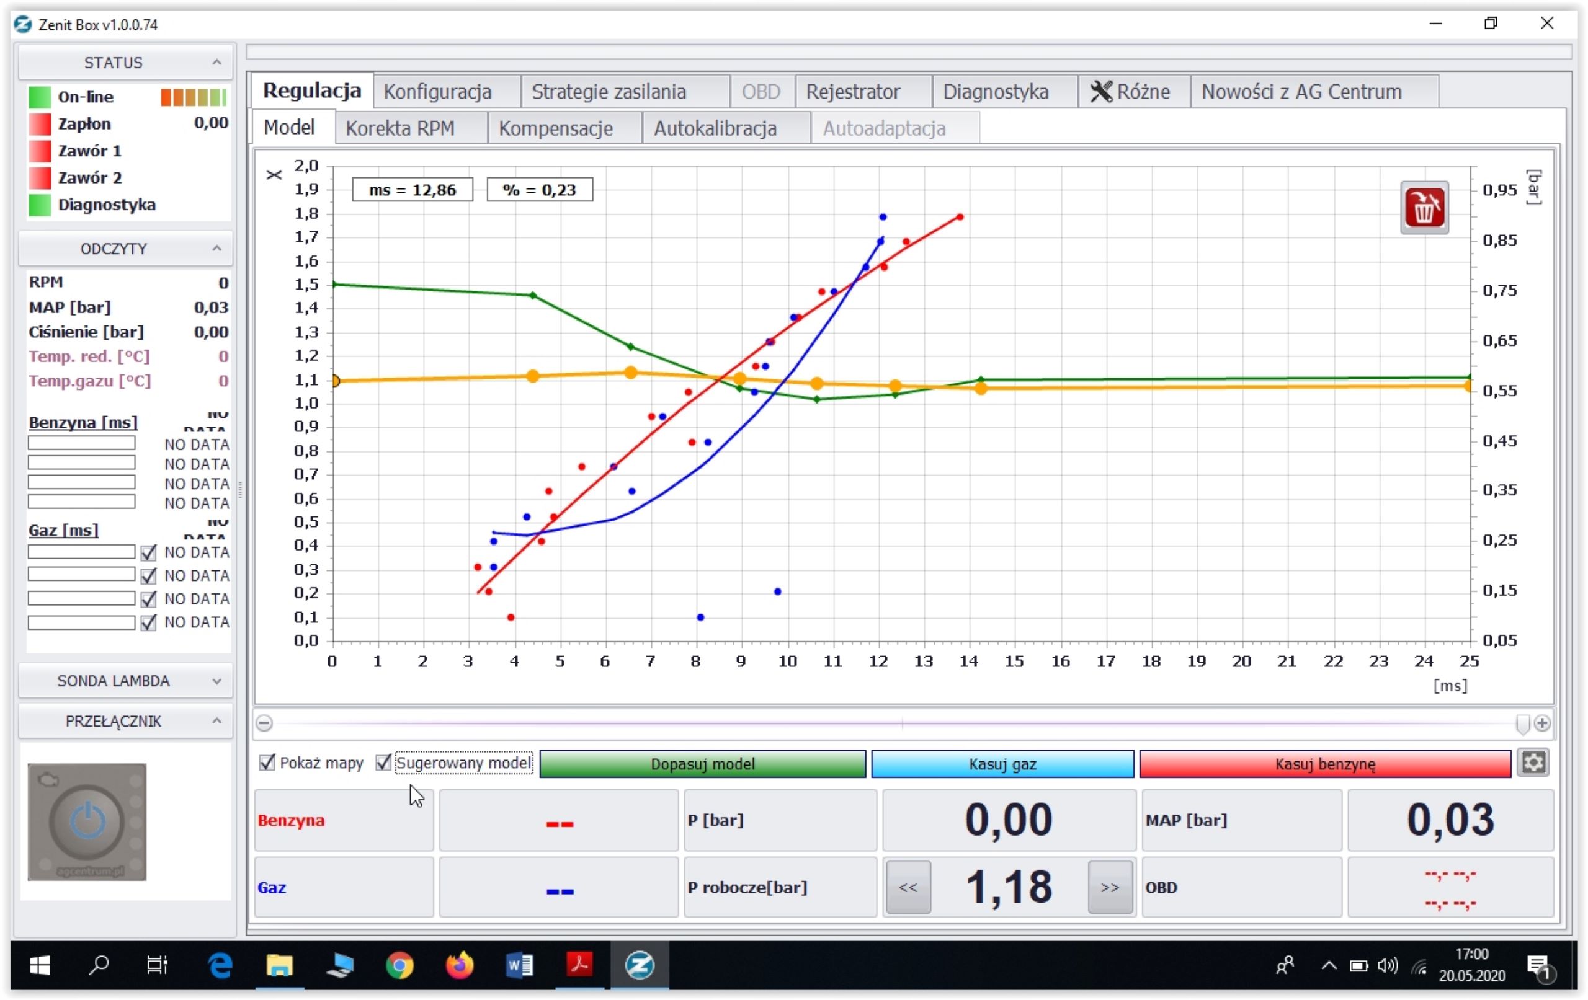Collapse the ODCZYTY panel

pos(216,249)
